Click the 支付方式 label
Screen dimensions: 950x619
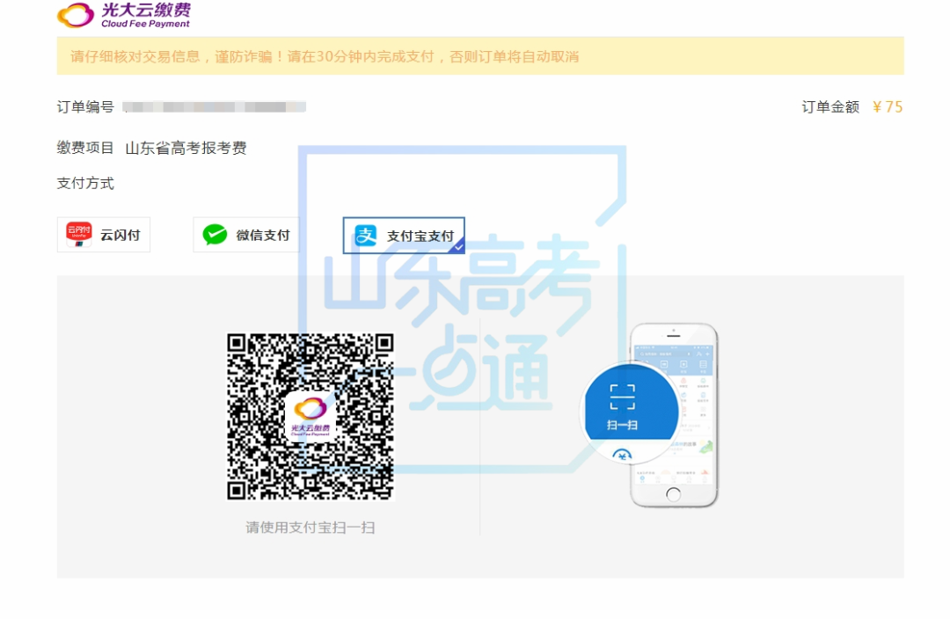tap(85, 184)
